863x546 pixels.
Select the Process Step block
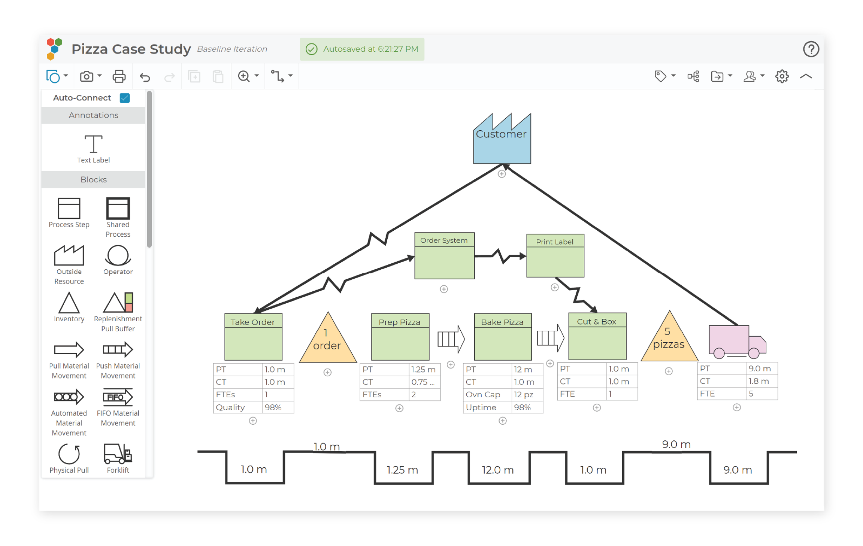coord(69,208)
